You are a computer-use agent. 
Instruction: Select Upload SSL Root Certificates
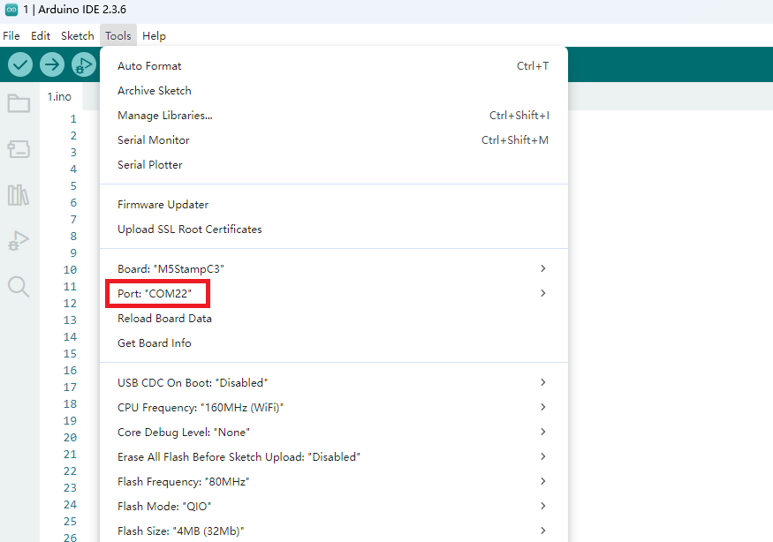(334, 230)
